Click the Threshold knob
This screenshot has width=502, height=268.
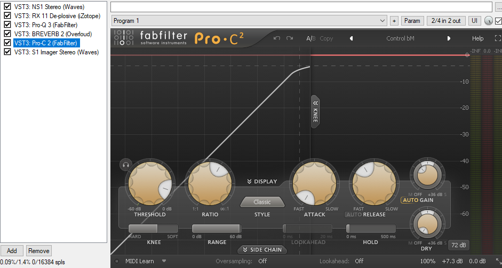[x=150, y=184]
